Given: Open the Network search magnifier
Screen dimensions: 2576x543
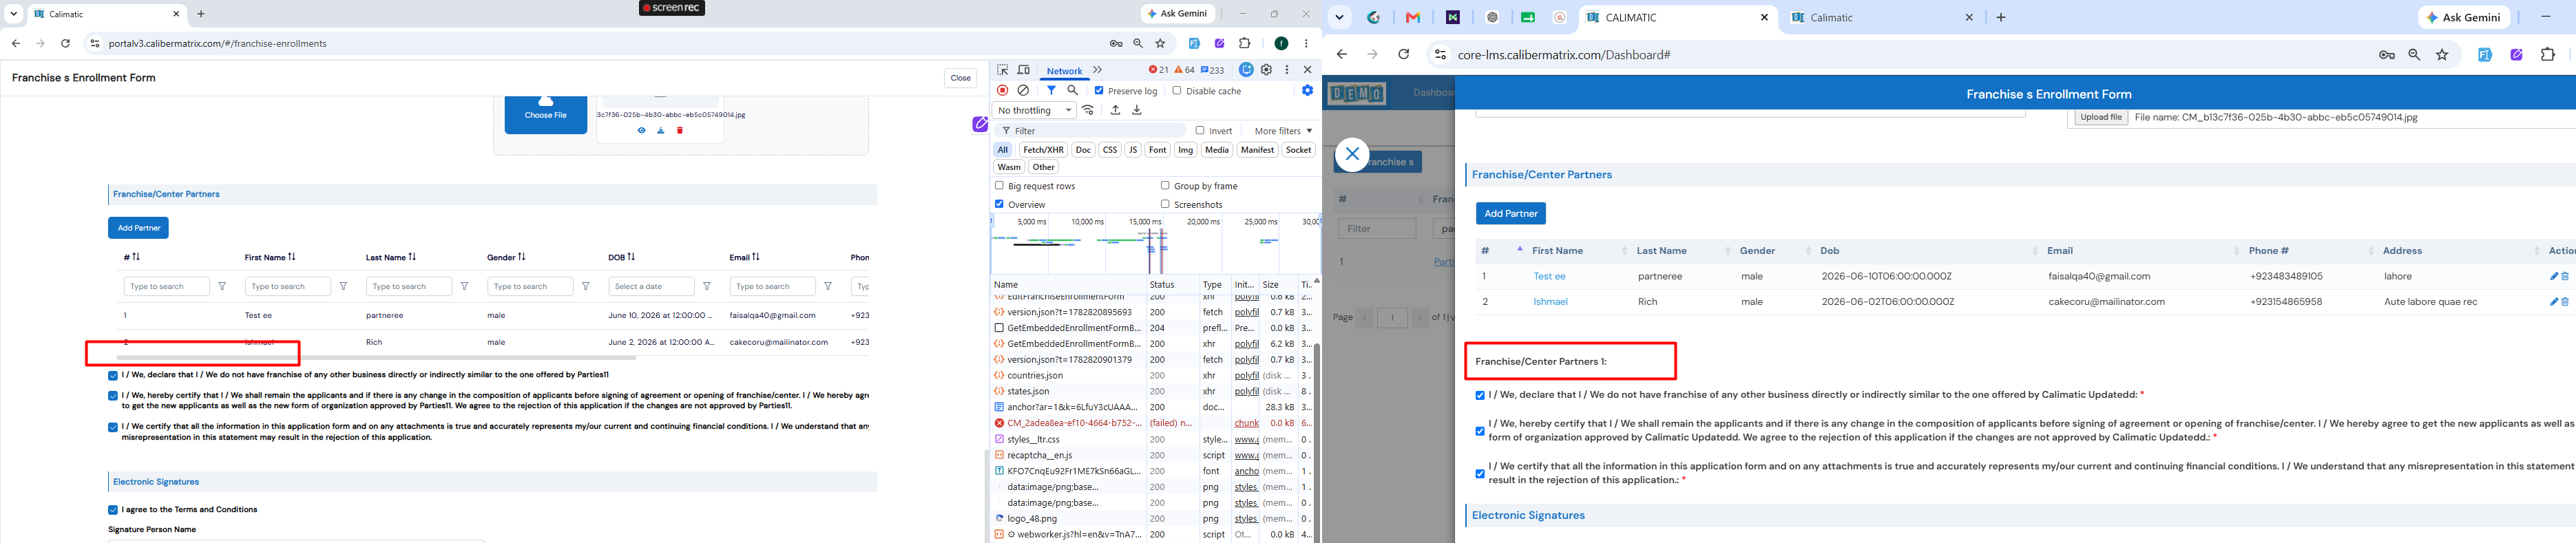Looking at the screenshot, I should (x=1073, y=91).
